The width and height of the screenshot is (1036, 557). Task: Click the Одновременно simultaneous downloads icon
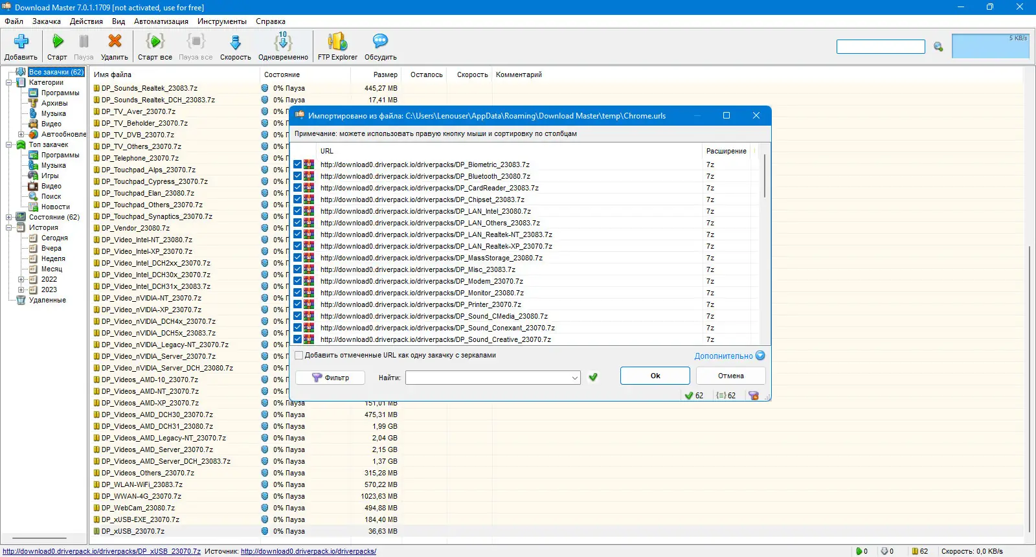coord(283,41)
